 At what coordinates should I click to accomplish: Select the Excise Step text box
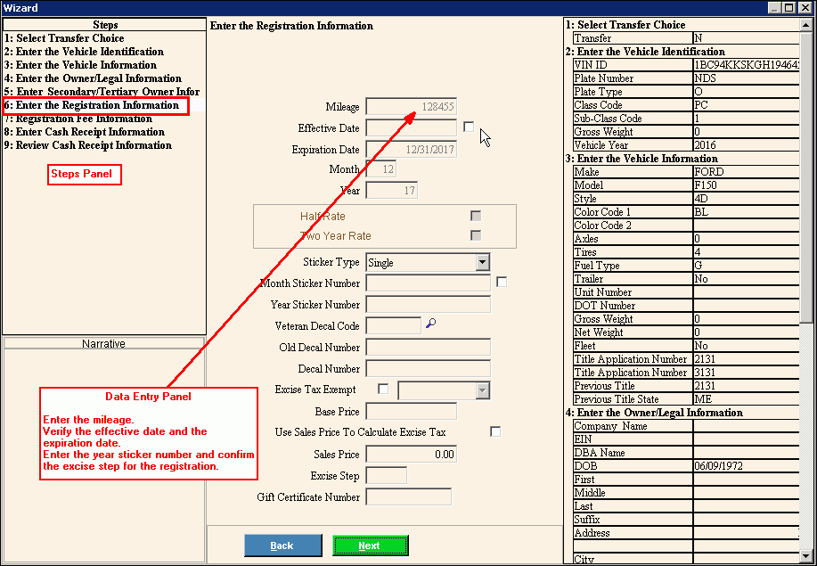pos(386,475)
